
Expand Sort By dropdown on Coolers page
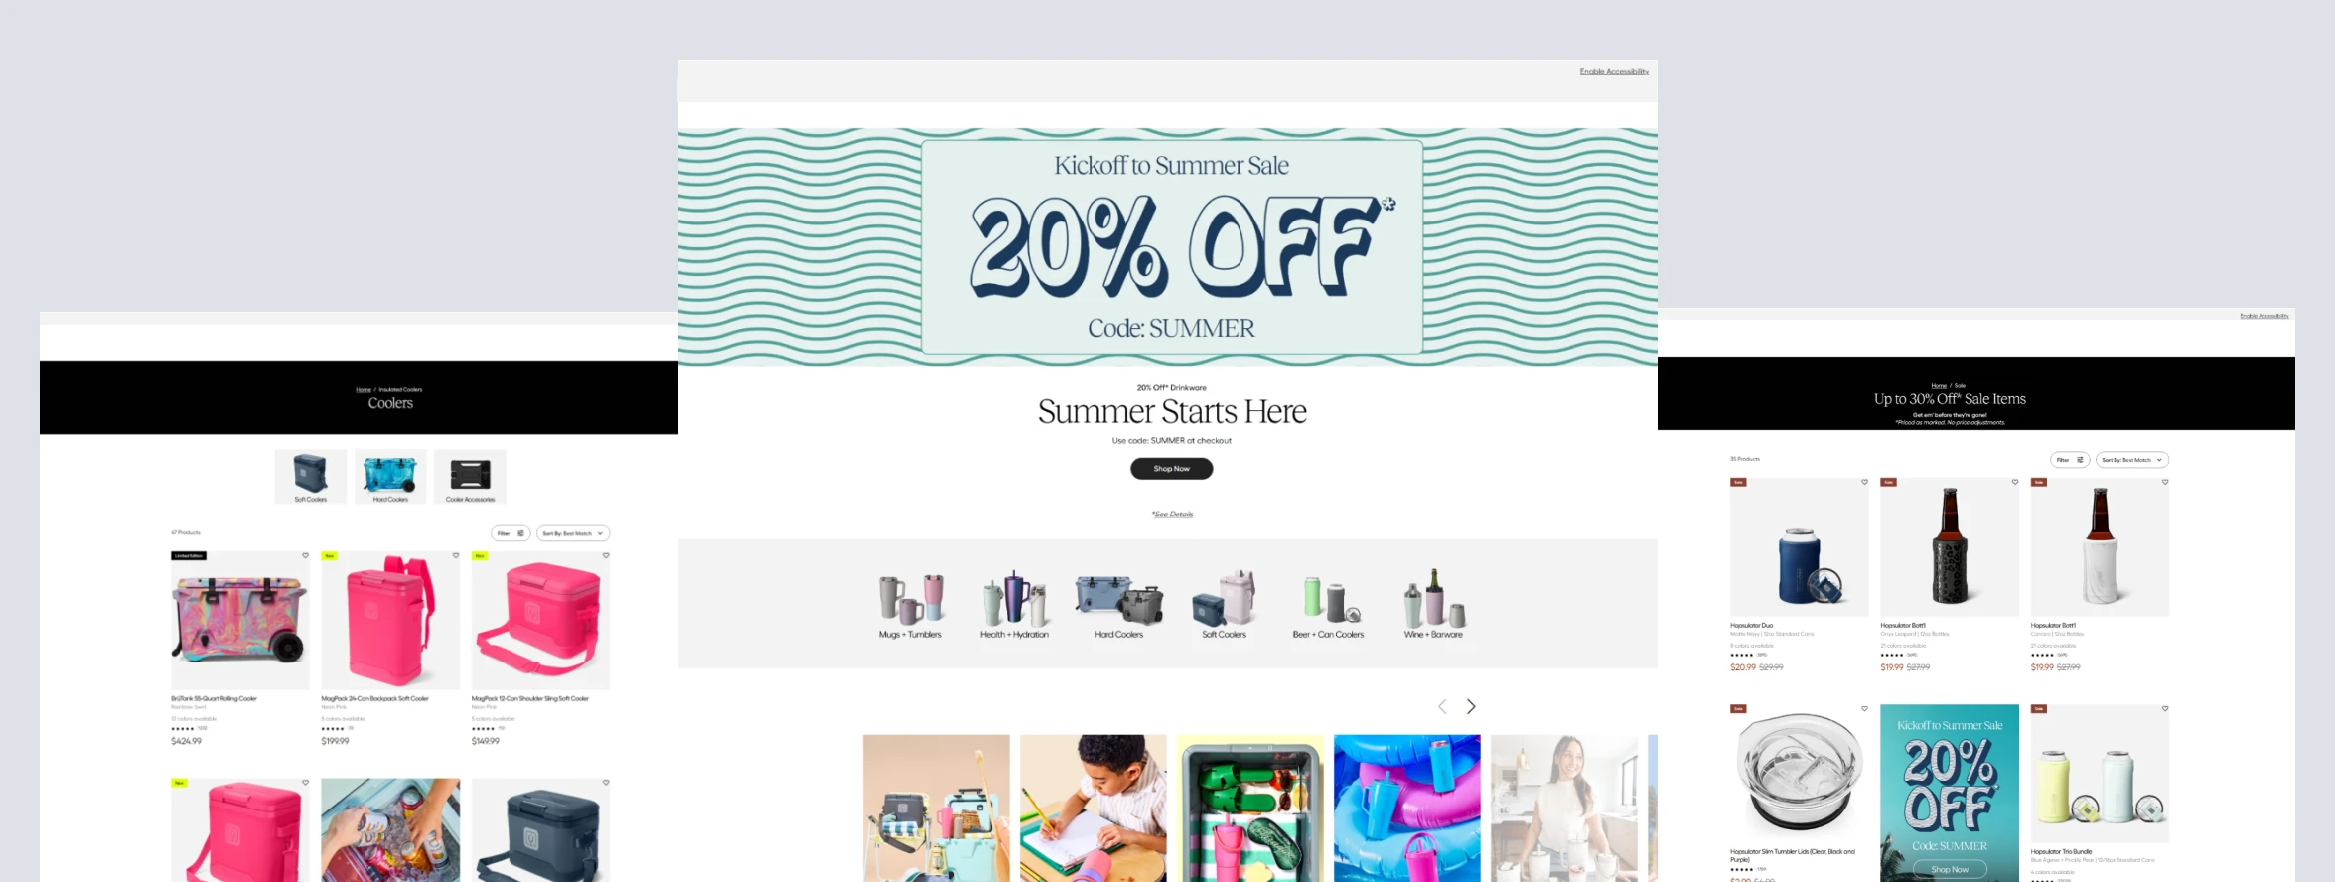pos(573,533)
